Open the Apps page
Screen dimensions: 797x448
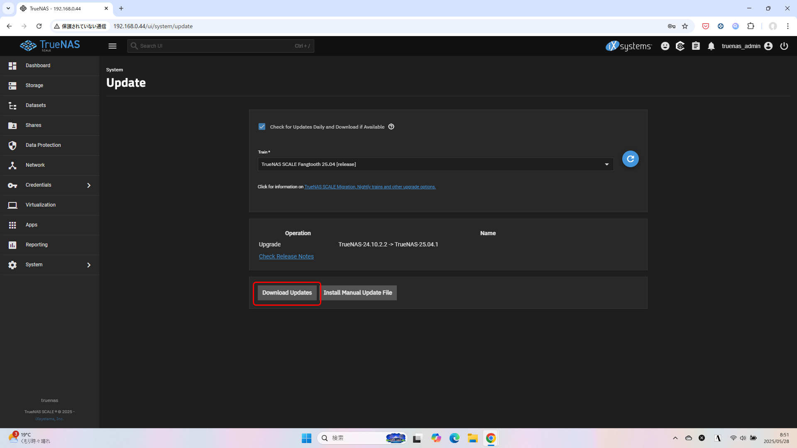[50, 225]
